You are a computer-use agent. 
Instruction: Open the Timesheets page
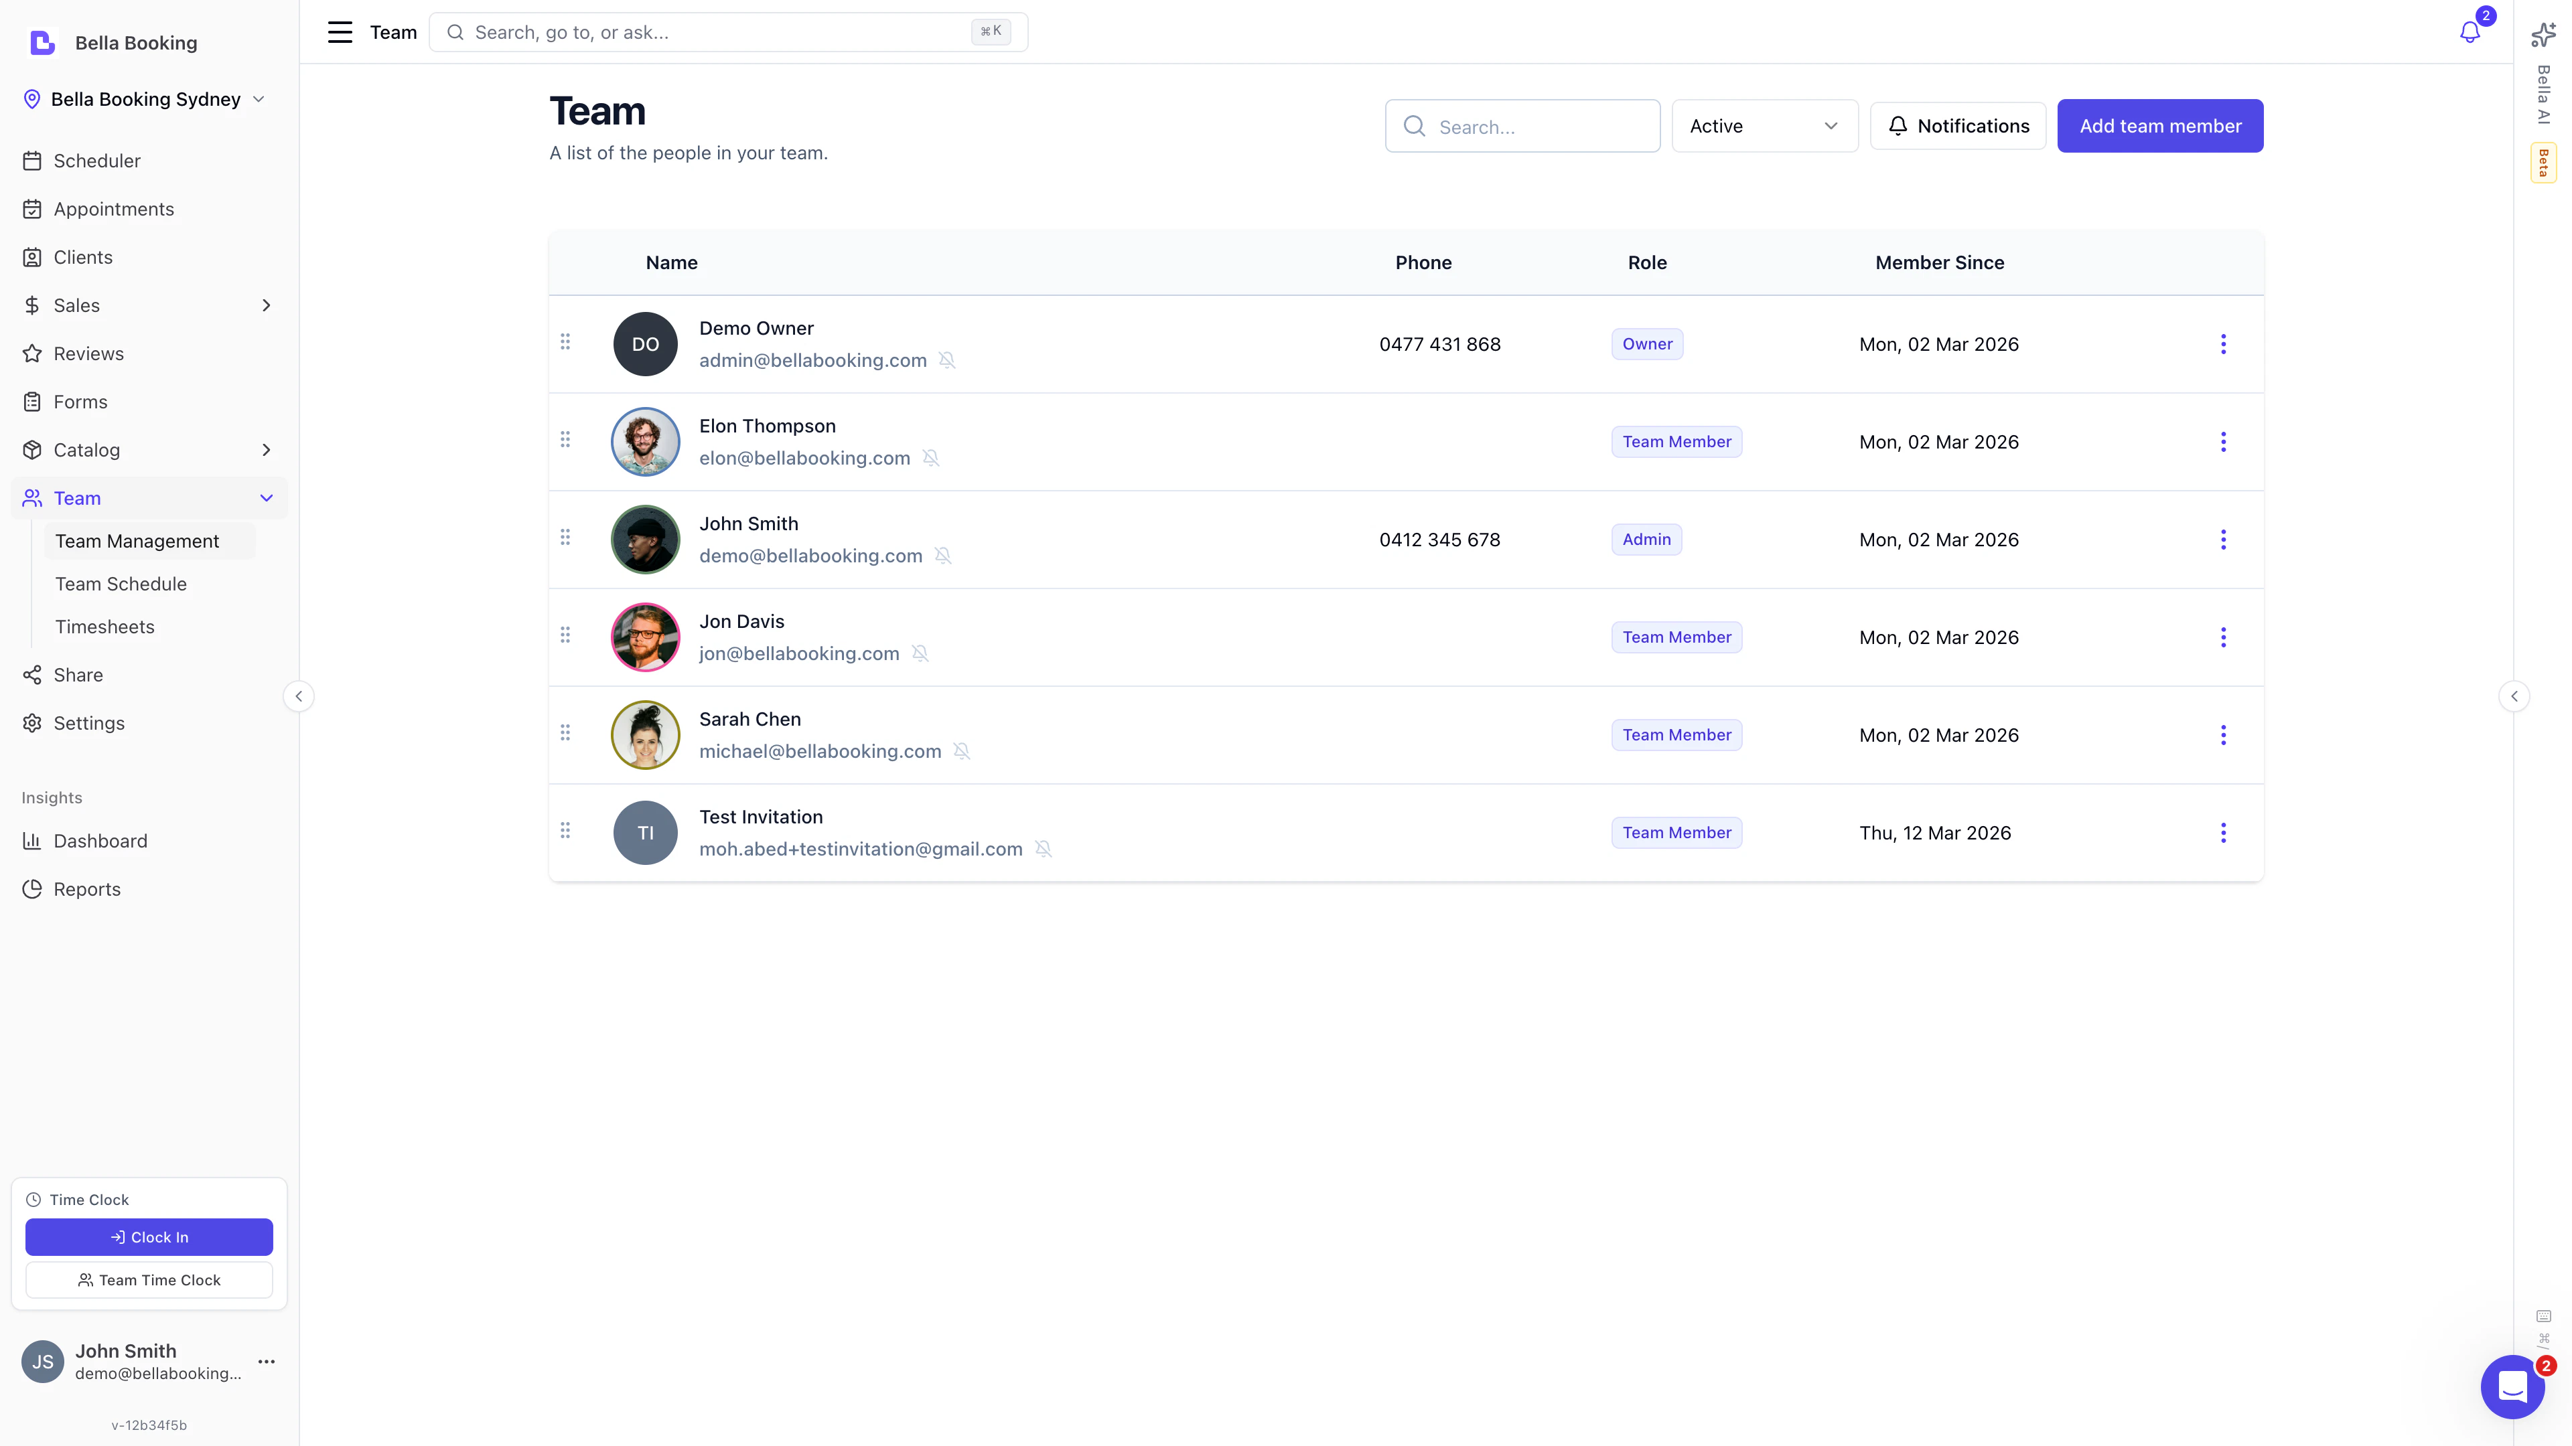106,627
